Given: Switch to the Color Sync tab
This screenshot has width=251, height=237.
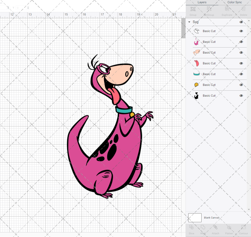Looking at the screenshot, I should click(x=235, y=3).
